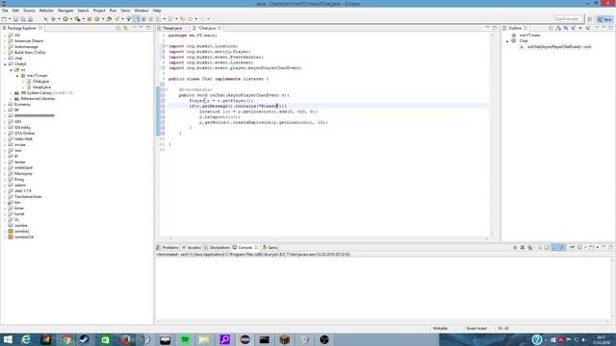Select the Taschenrechner project
The image size is (616, 346).
(28, 196)
